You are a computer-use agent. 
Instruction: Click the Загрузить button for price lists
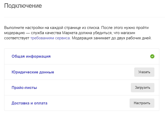142,88
